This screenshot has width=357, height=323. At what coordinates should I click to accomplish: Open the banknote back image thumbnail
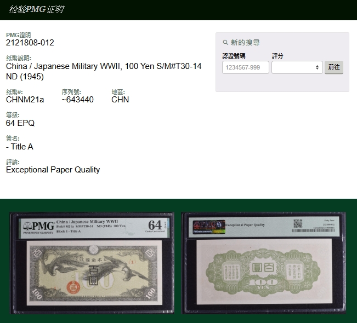[264, 263]
